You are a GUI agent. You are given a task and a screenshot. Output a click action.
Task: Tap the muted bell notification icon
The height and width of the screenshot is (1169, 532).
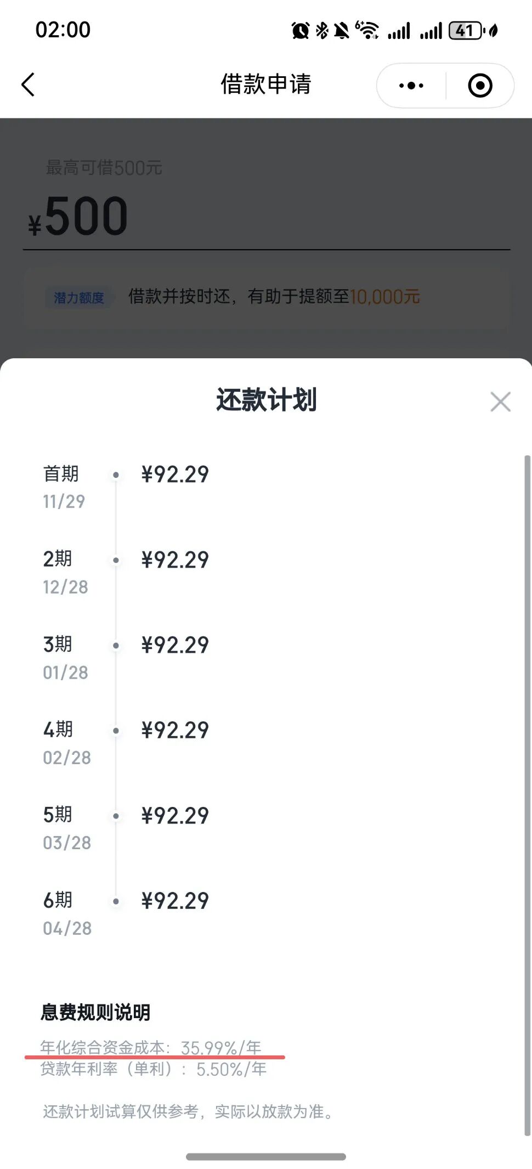pos(341,31)
